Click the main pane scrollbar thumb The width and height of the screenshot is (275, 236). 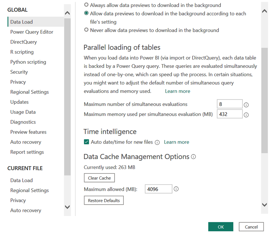(264, 101)
